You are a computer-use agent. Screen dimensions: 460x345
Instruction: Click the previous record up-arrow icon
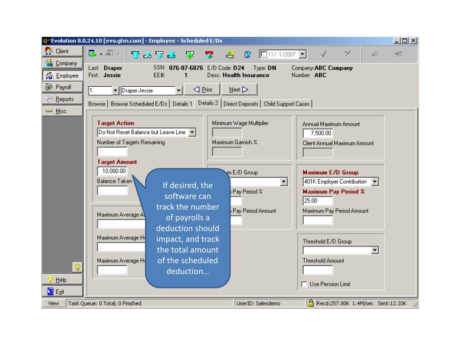click(x=147, y=54)
